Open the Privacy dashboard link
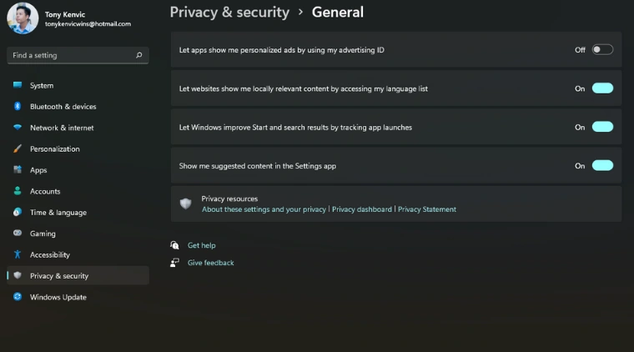The height and width of the screenshot is (352, 634). click(362, 209)
